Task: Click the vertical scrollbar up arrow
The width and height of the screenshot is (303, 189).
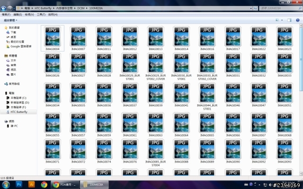Action: pos(301,26)
